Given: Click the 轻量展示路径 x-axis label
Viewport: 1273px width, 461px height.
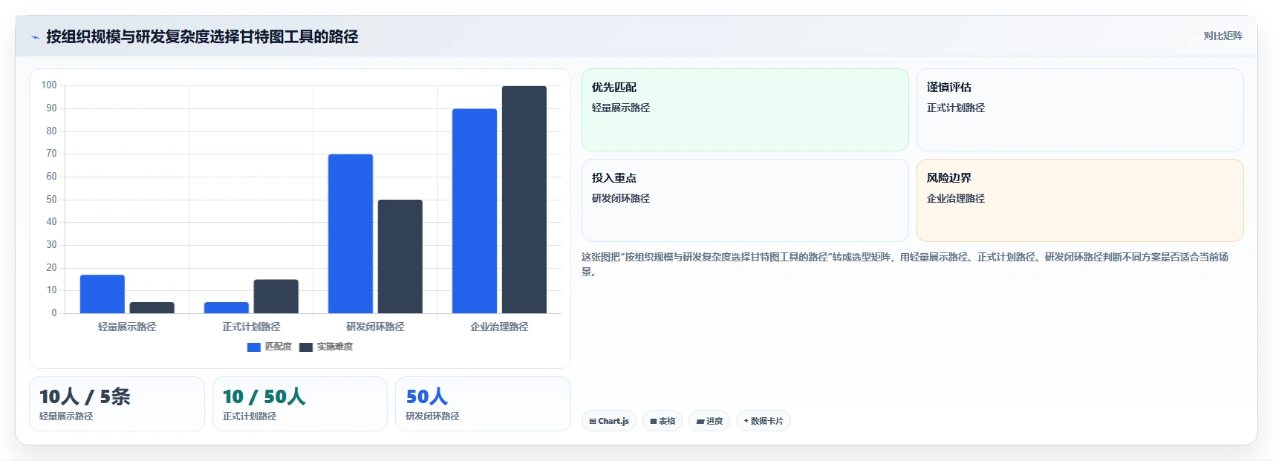Looking at the screenshot, I should pos(127,327).
